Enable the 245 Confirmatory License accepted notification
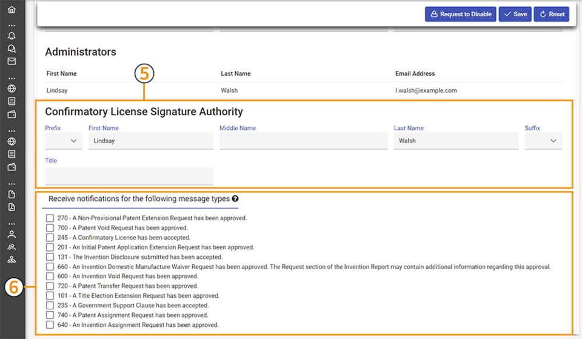Screen dimensions: 582x339 (x=50, y=238)
